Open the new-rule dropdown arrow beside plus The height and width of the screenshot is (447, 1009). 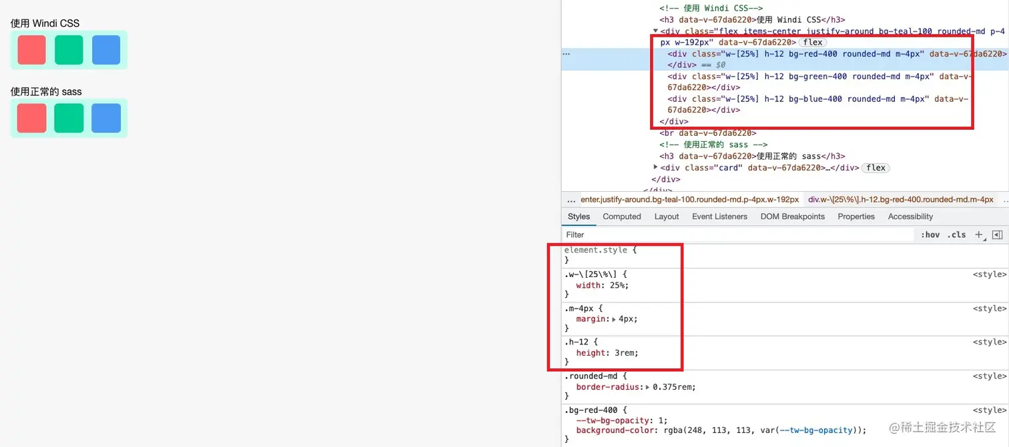point(986,238)
